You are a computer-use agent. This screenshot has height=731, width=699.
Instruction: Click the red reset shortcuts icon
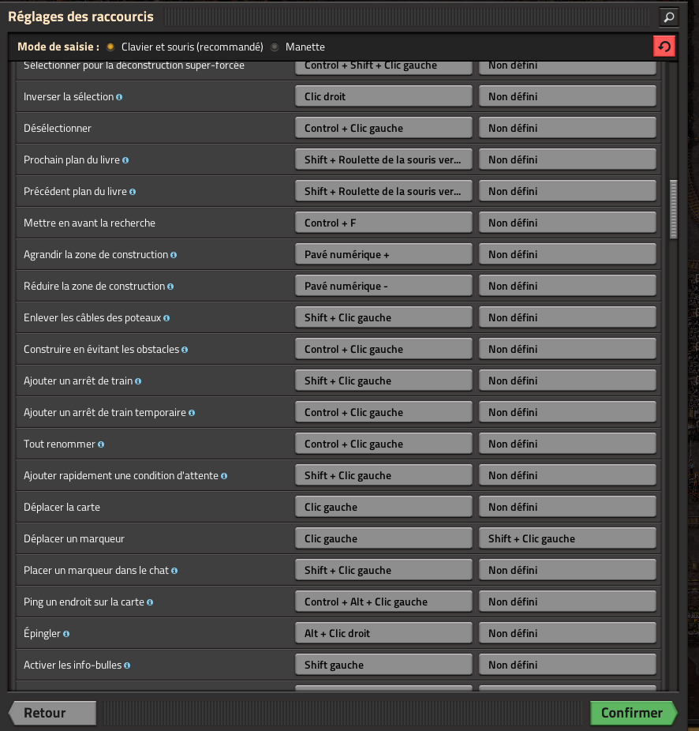(x=664, y=47)
